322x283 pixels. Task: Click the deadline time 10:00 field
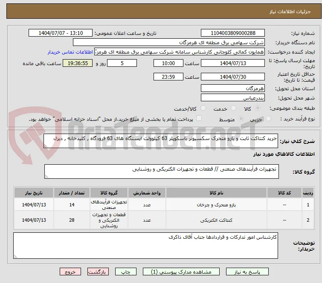click(x=168, y=63)
